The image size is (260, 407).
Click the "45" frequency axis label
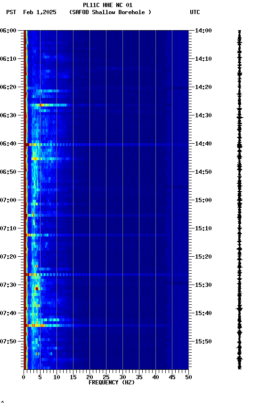172,377
